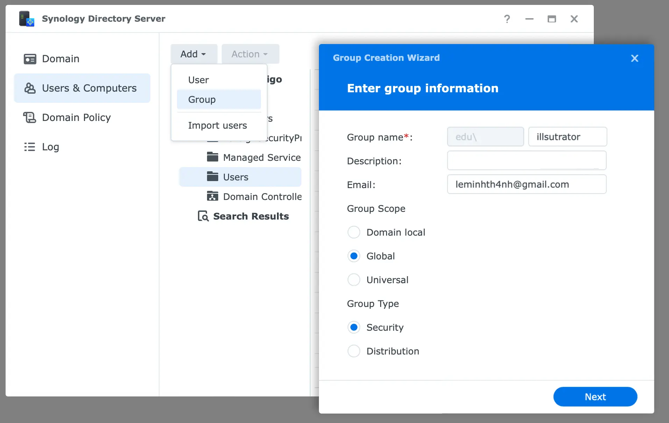669x423 pixels.
Task: Click the Description input field
Action: (527, 160)
